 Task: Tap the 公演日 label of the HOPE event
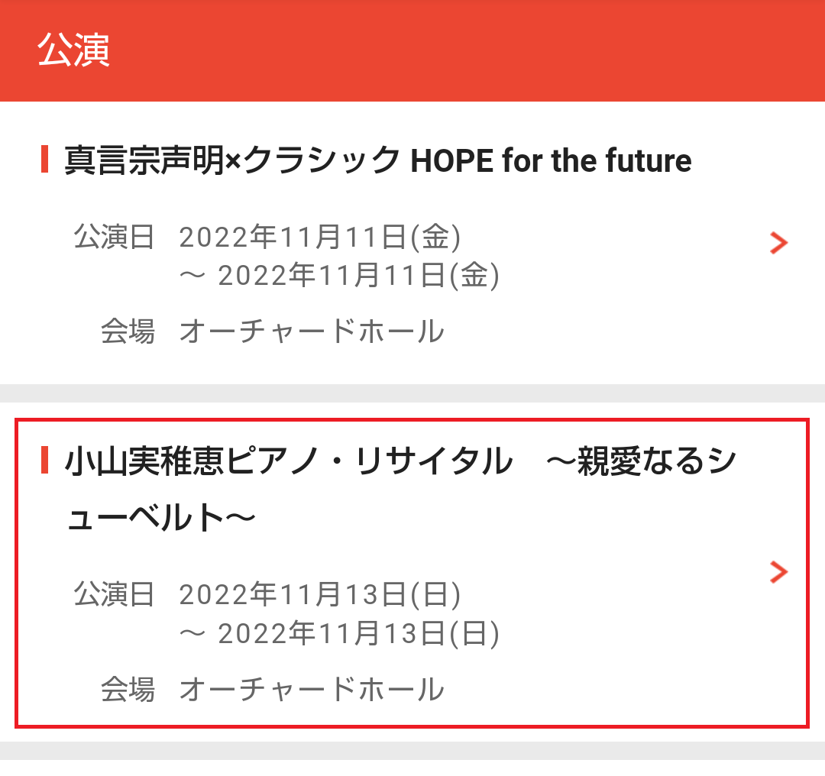[115, 238]
